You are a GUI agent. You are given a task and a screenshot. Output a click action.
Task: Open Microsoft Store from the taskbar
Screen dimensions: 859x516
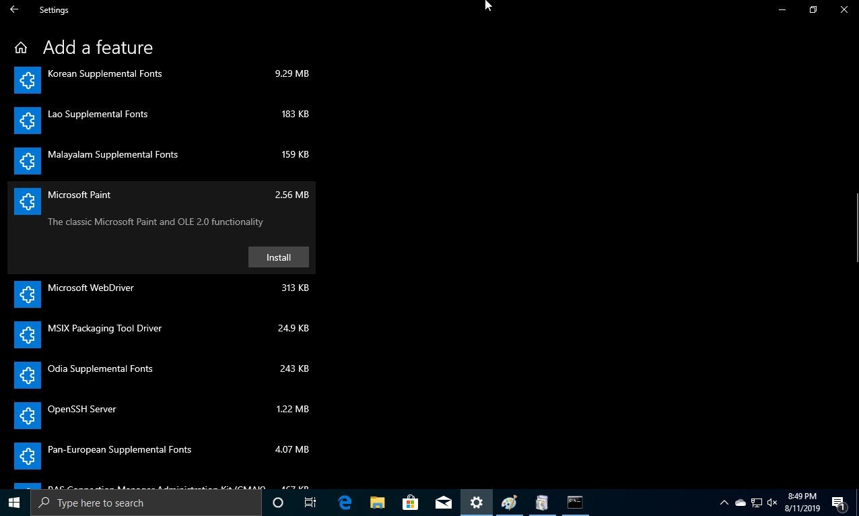click(x=410, y=503)
